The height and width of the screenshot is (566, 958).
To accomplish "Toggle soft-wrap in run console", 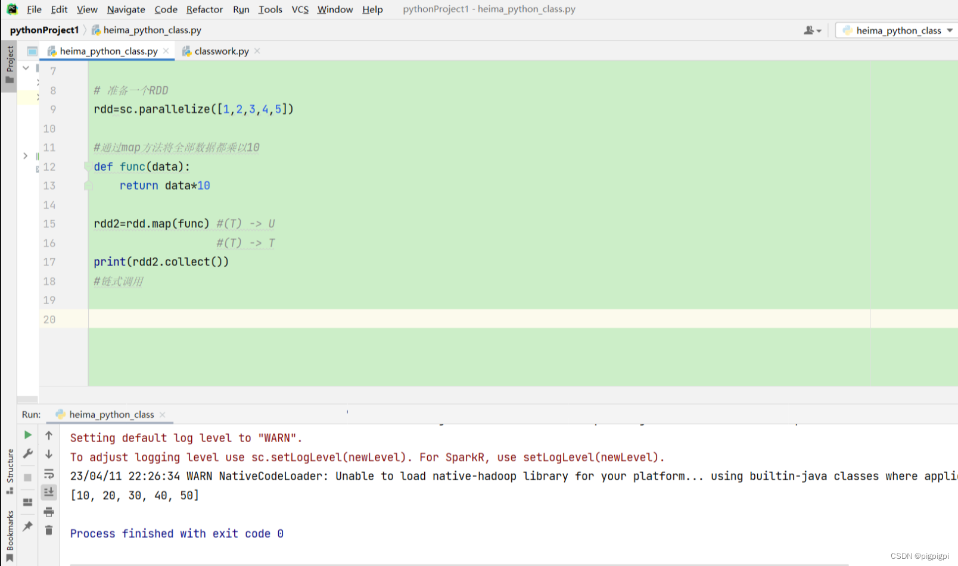I will point(49,474).
